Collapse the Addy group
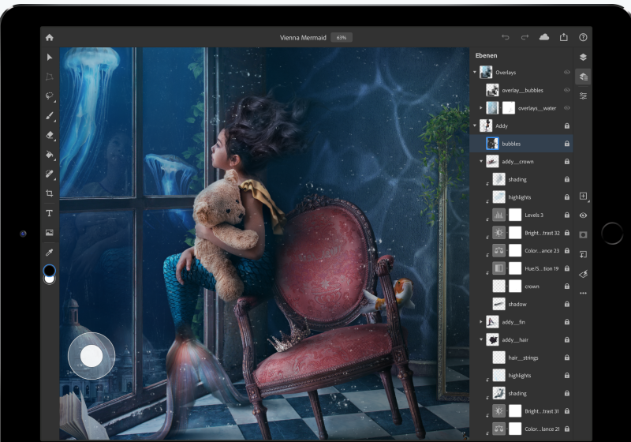Screen dimensions: 631x442 [475, 126]
